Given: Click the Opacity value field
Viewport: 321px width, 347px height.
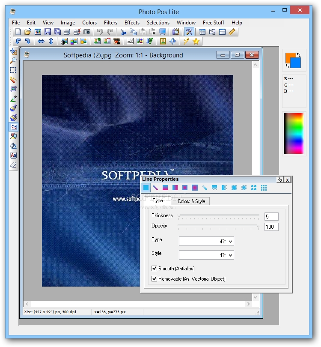Looking at the screenshot, I should click(x=271, y=227).
